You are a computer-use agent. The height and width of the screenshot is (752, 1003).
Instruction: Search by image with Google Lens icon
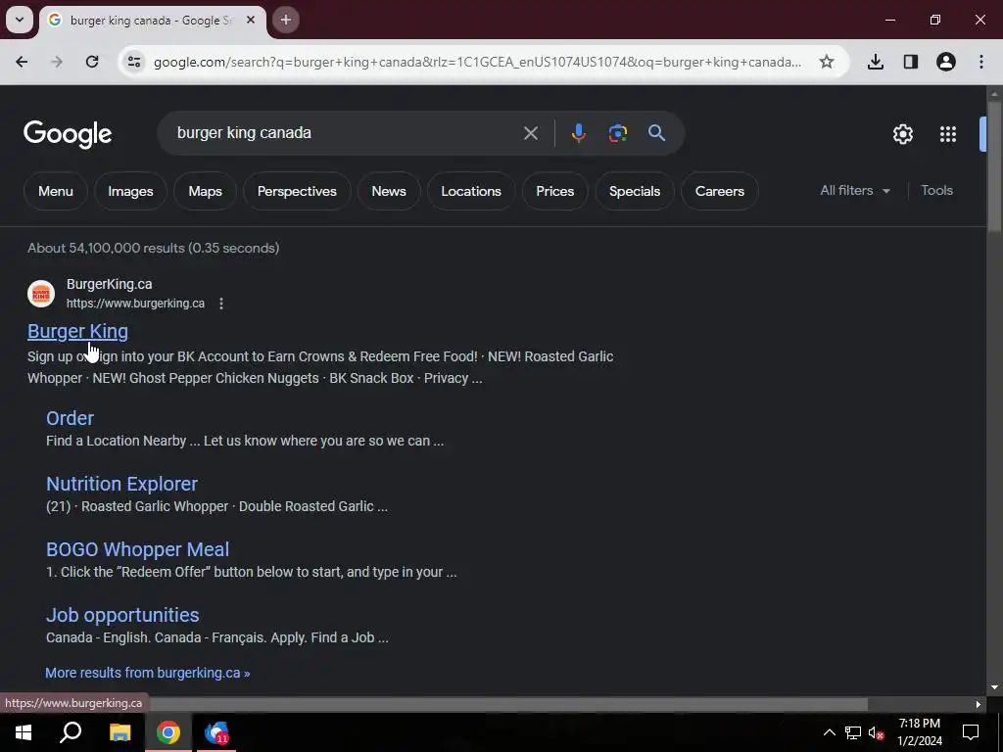(x=617, y=133)
